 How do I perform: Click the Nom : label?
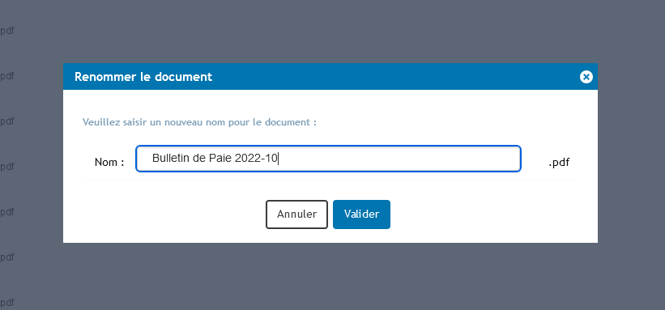(x=109, y=162)
